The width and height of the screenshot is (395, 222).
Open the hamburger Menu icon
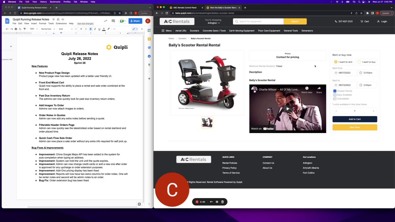tap(163, 31)
